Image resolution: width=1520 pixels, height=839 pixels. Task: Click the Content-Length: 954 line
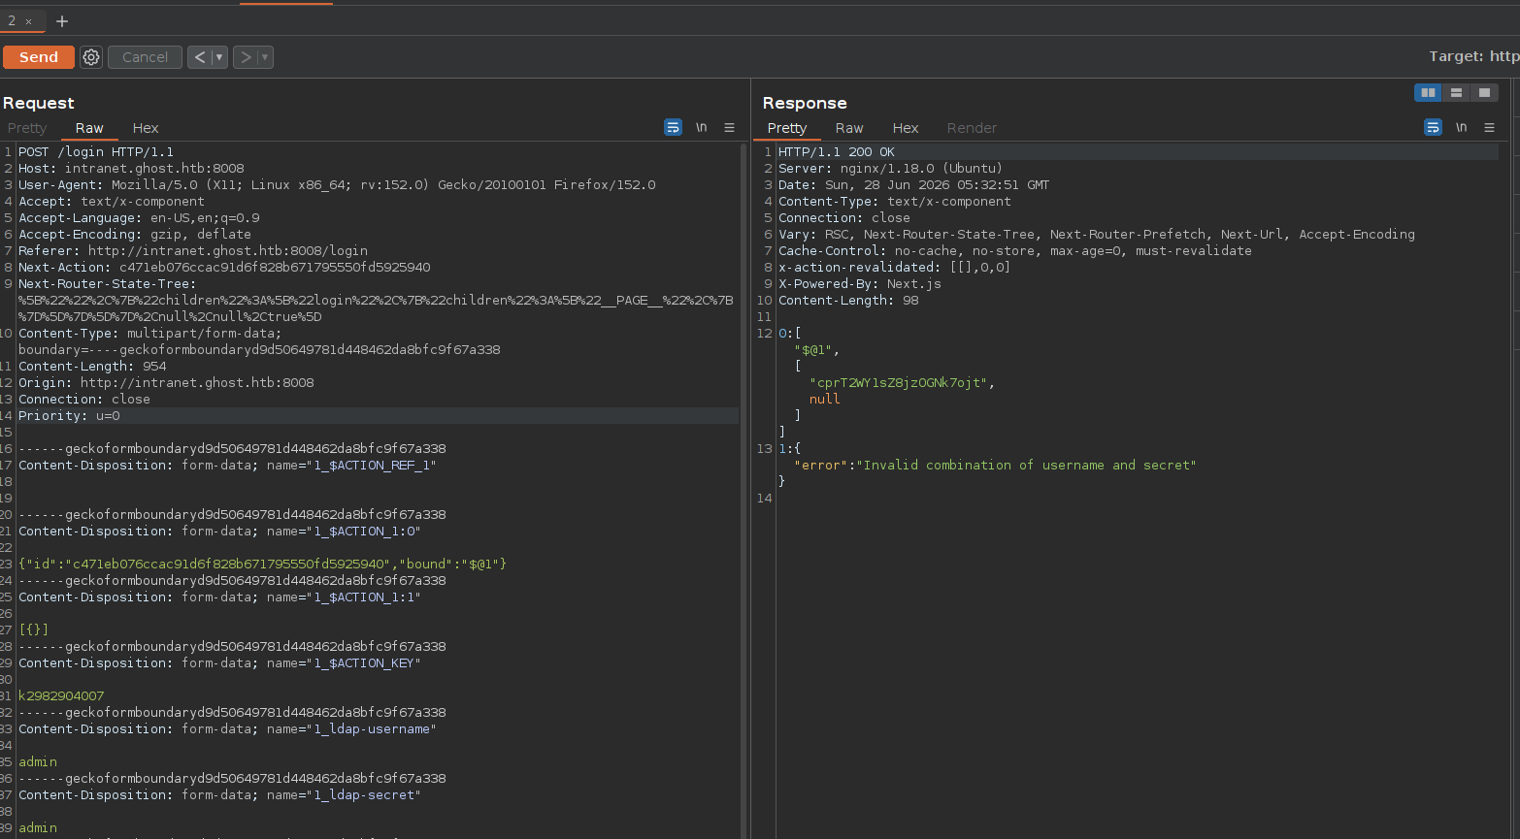[x=92, y=367]
